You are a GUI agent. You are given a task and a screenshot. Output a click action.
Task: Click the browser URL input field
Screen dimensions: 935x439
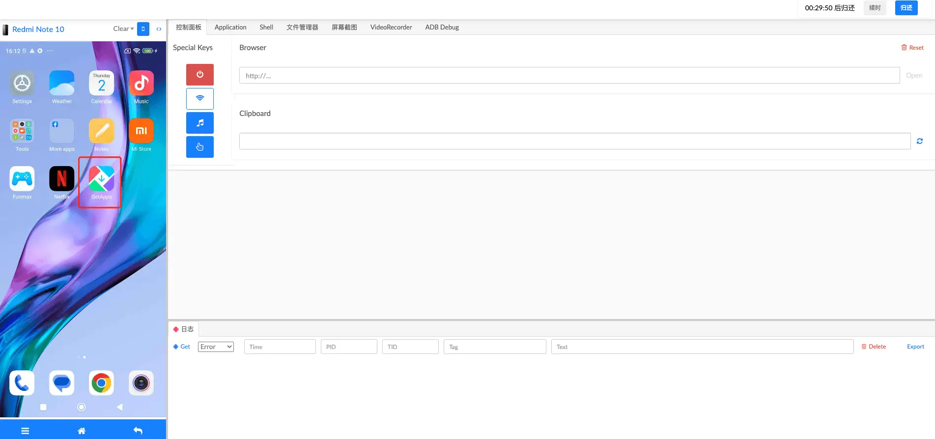(x=569, y=76)
